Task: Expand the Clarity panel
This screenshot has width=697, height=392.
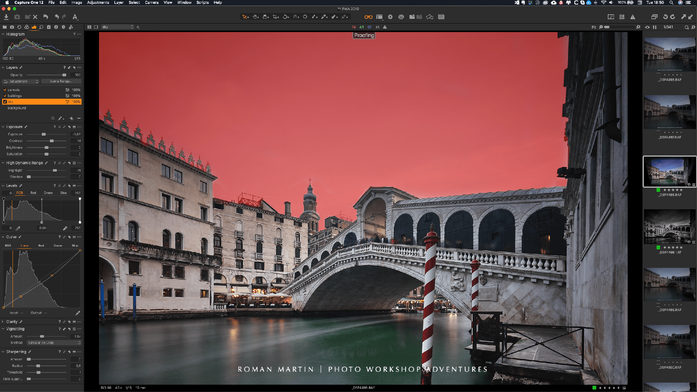Action: (x=3, y=322)
